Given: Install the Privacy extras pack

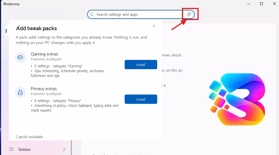Looking at the screenshot, I should click(x=141, y=99).
